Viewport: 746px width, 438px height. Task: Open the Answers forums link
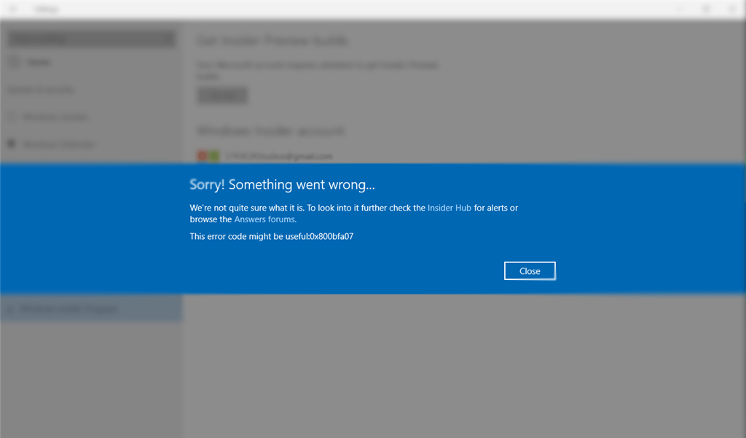(x=264, y=219)
